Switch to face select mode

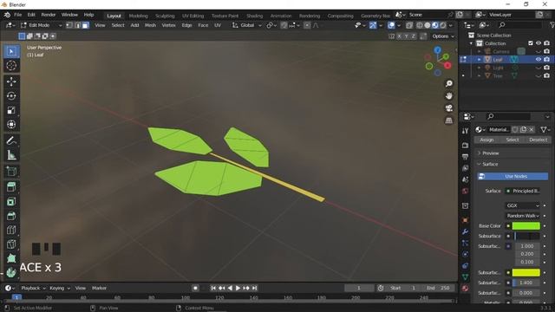click(x=86, y=25)
